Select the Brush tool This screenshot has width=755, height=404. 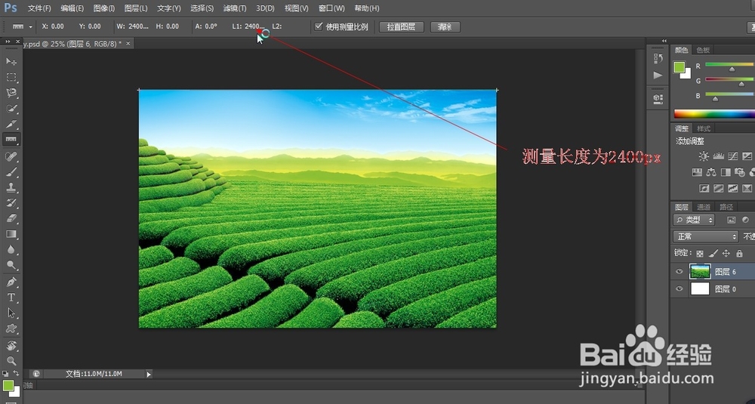11,172
